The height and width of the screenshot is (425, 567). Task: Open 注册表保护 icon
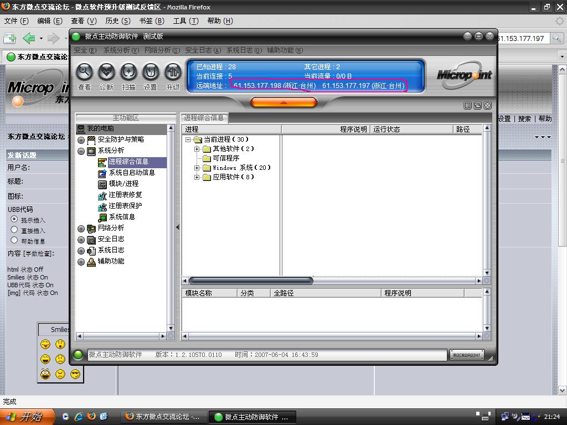102,206
